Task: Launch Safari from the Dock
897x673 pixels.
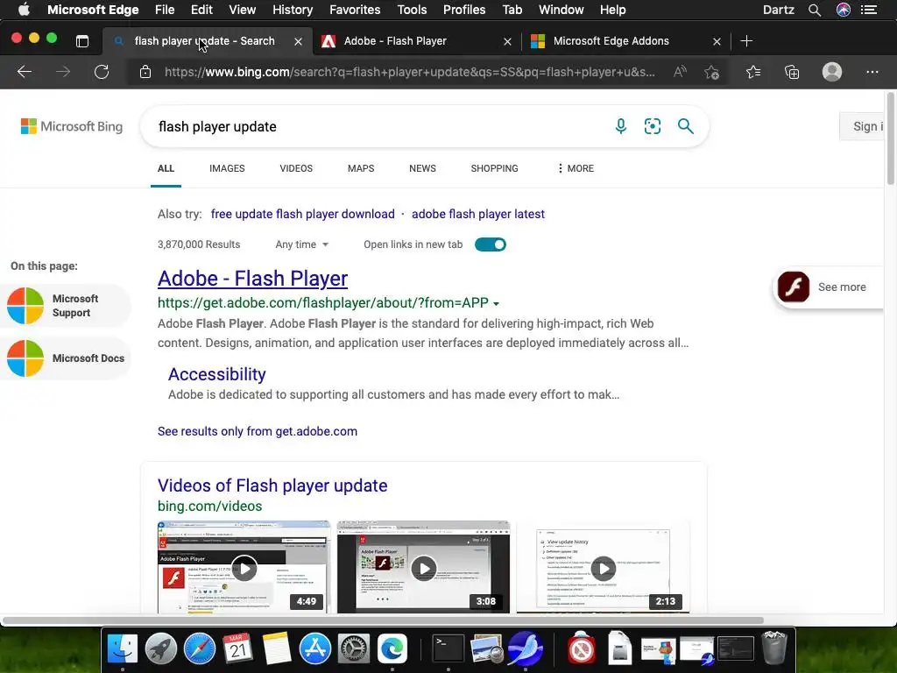Action: point(200,648)
